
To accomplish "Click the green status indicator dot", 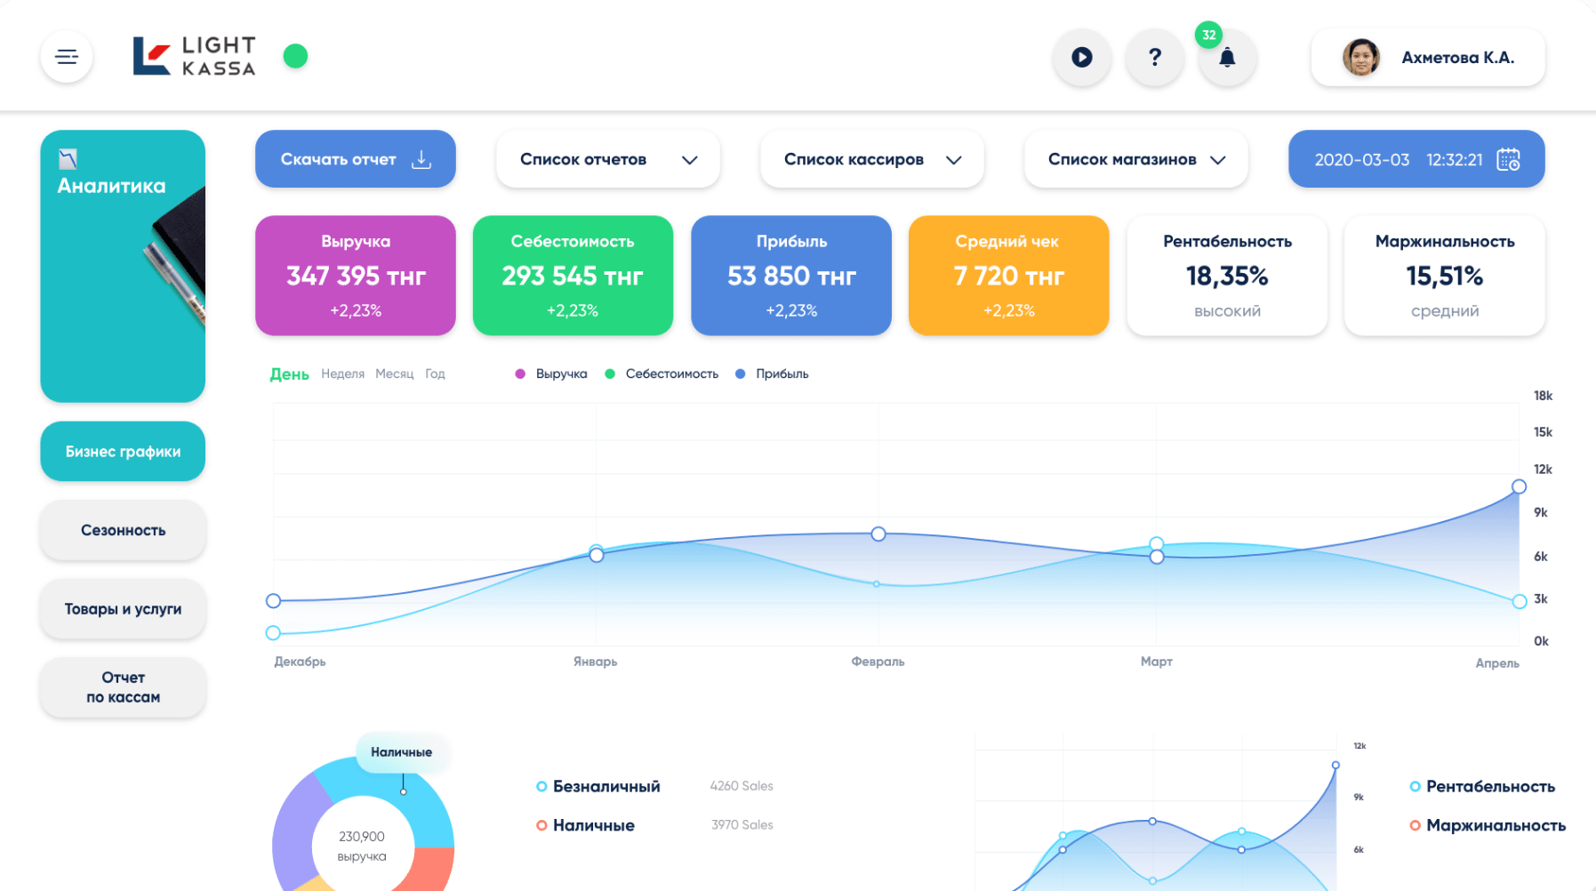I will click(x=295, y=56).
